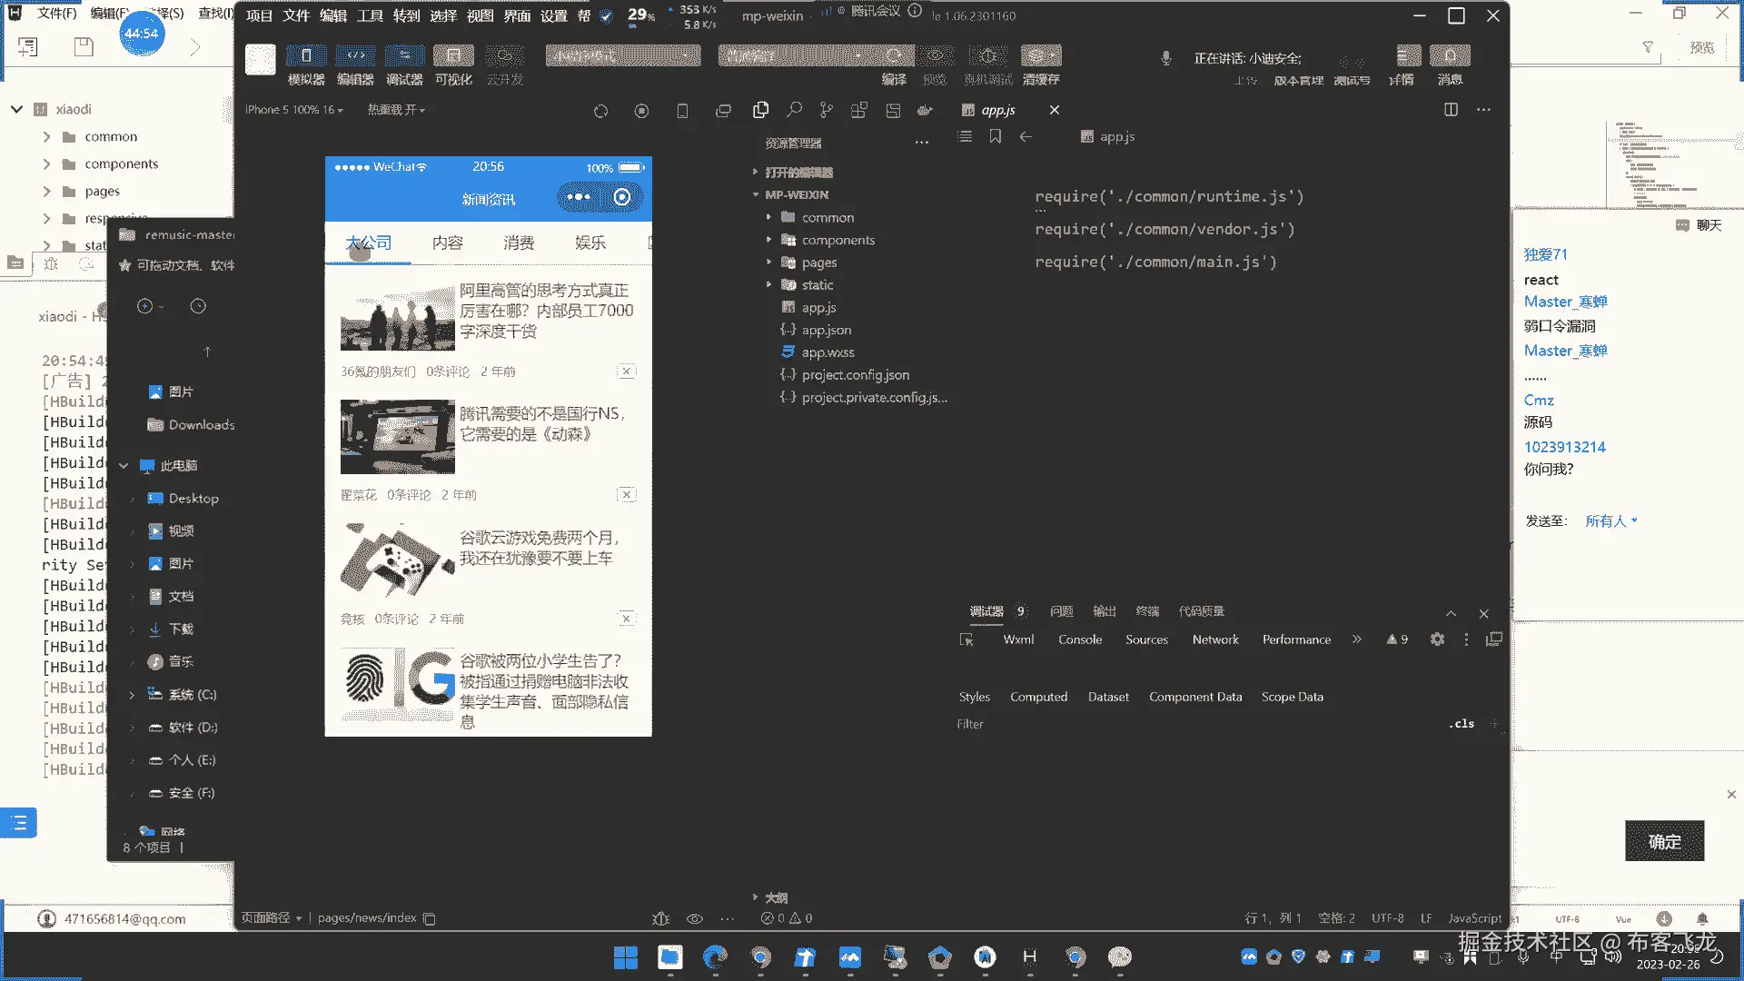
Task: Open the source control branch icon
Action: pos(826,110)
